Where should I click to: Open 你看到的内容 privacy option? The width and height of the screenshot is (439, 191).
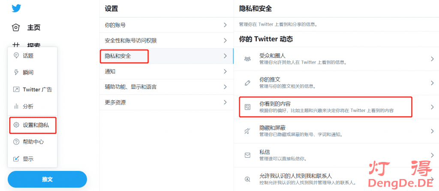click(336, 107)
